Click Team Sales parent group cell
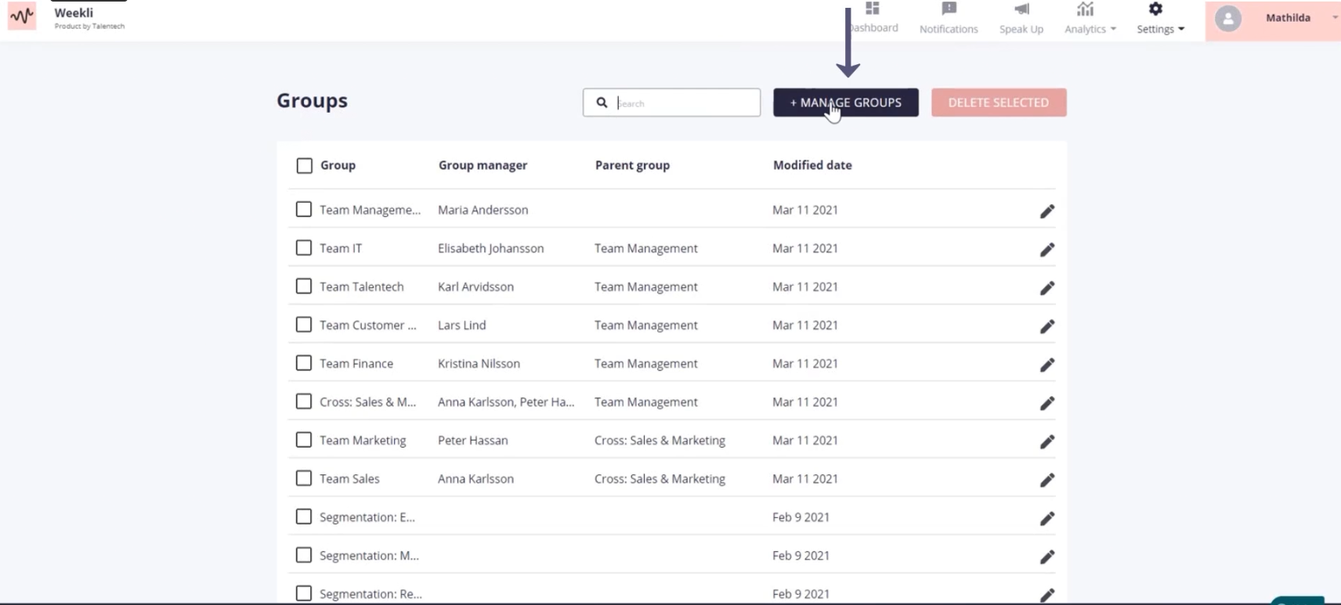Viewport: 1341px width, 605px height. (x=660, y=478)
